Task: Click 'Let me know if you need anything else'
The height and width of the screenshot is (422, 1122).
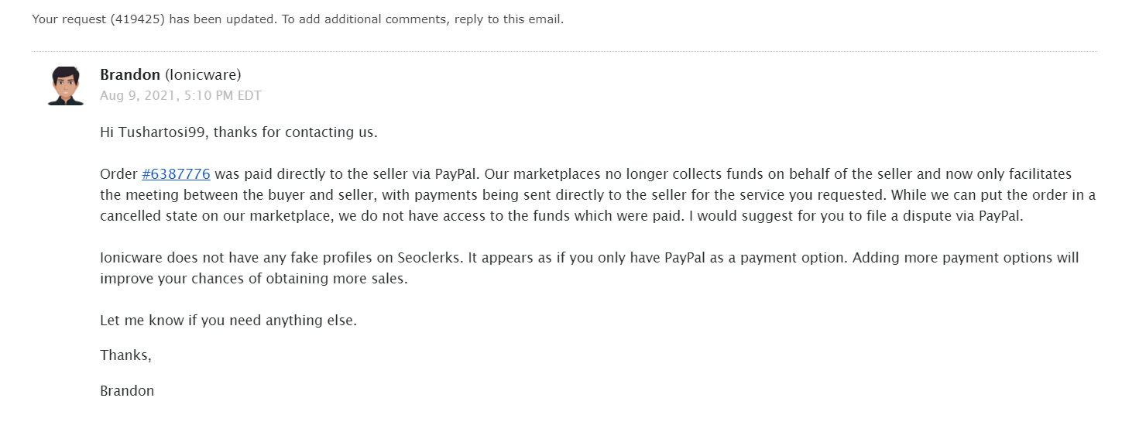Action: (228, 321)
